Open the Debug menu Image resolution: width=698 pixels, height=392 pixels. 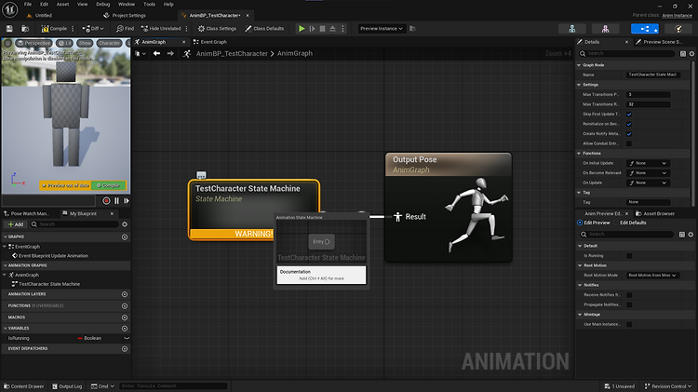click(x=102, y=4)
